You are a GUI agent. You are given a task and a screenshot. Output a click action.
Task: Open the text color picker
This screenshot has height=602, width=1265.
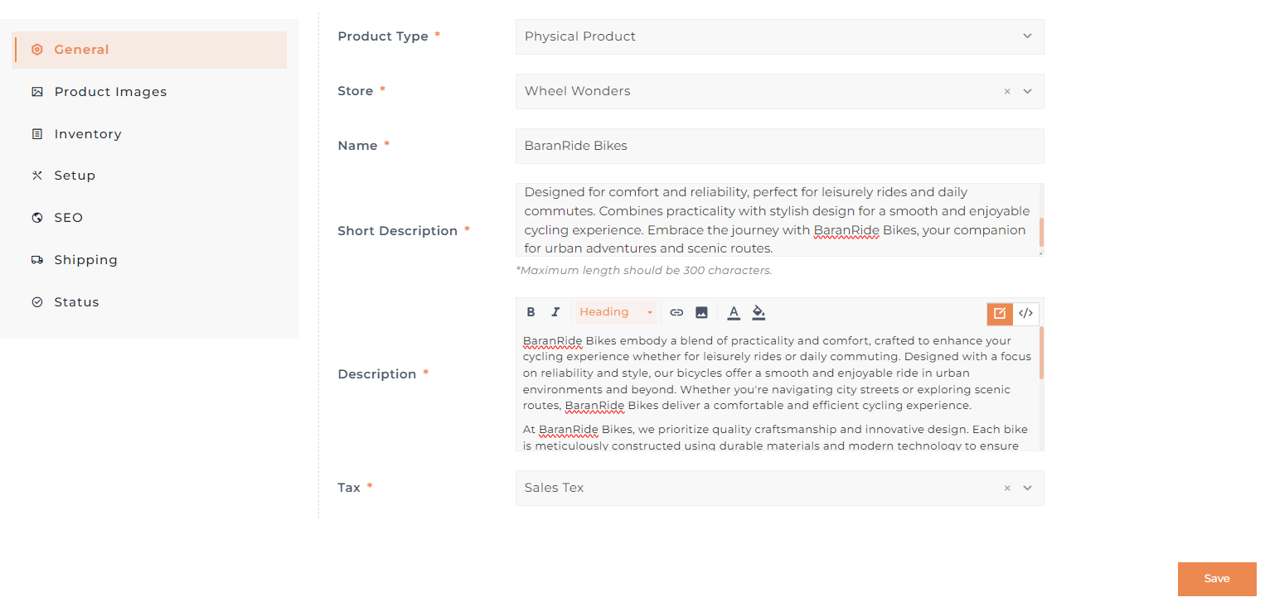tap(734, 312)
